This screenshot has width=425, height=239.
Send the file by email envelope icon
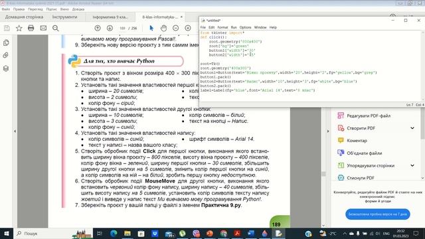click(x=43, y=28)
